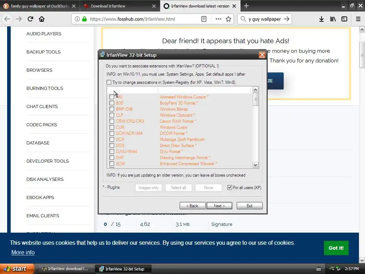Toggle the sidebar icon in toolbar
The image size is (365, 274).
tap(344, 19)
